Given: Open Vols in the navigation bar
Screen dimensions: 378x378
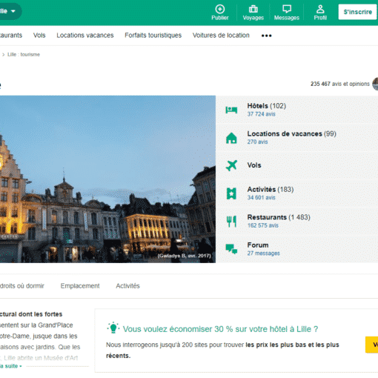Looking at the screenshot, I should 39,36.
